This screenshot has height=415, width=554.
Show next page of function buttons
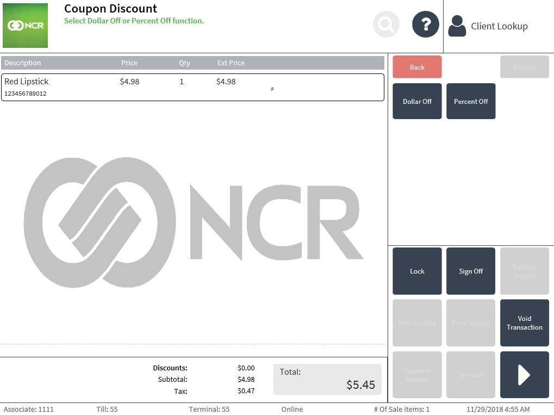pos(524,375)
